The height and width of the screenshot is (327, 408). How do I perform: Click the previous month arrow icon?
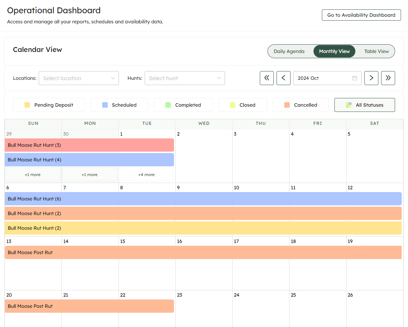coord(283,78)
